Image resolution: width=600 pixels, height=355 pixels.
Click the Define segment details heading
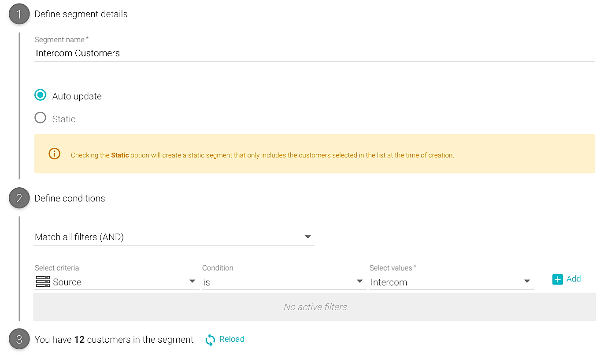point(81,14)
